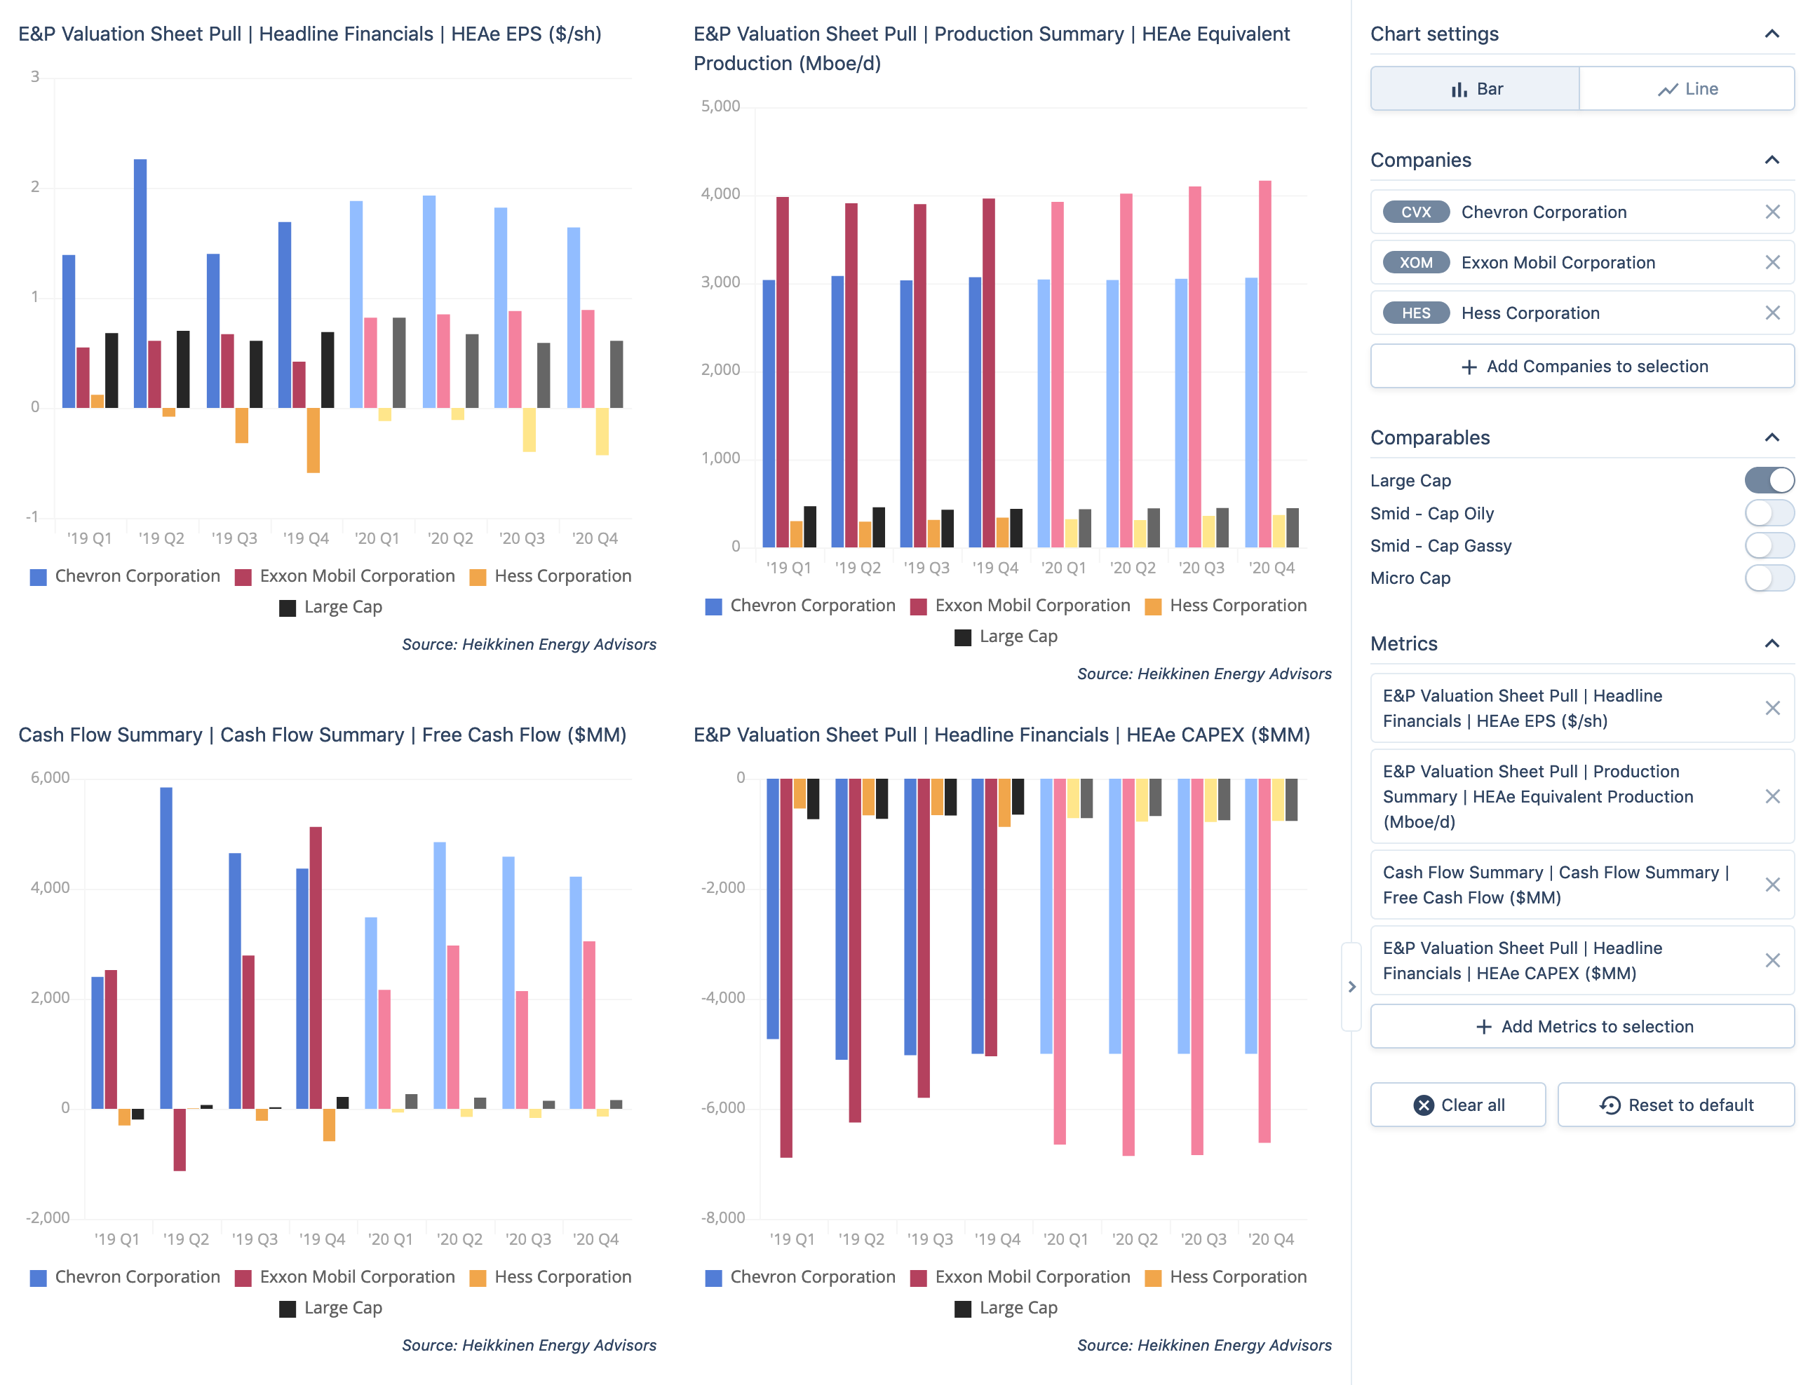
Task: Collapse the settings sidebar with arrow handle
Action: pyautogui.click(x=1351, y=986)
